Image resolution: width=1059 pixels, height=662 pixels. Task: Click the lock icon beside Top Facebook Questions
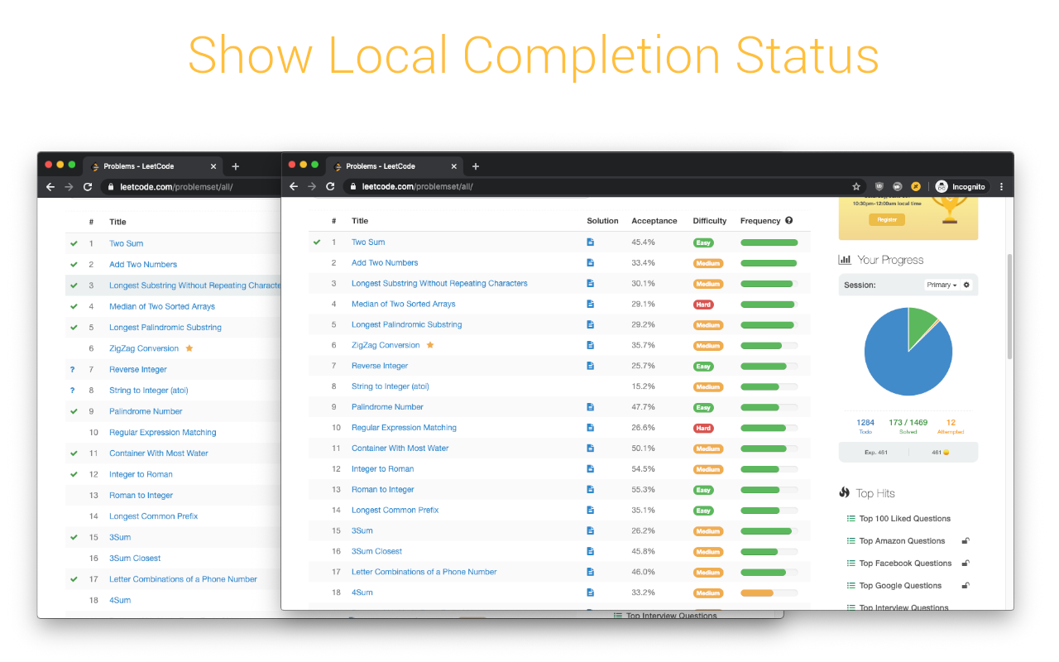966,564
